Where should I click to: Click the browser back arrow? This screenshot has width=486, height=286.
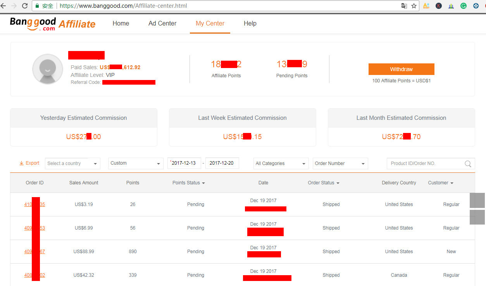3,6
